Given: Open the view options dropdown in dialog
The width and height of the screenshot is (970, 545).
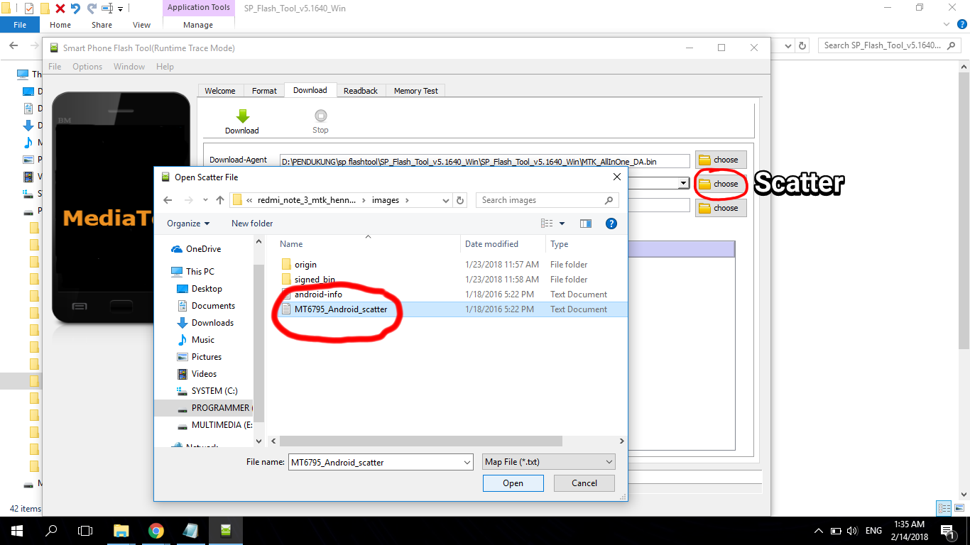Looking at the screenshot, I should pyautogui.click(x=562, y=224).
